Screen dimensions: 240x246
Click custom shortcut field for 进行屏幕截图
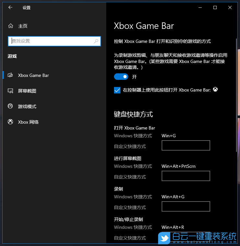[186, 176]
